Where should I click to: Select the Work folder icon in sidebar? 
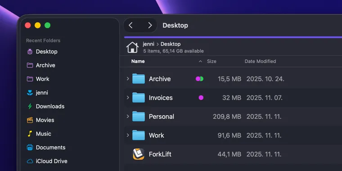click(x=30, y=79)
